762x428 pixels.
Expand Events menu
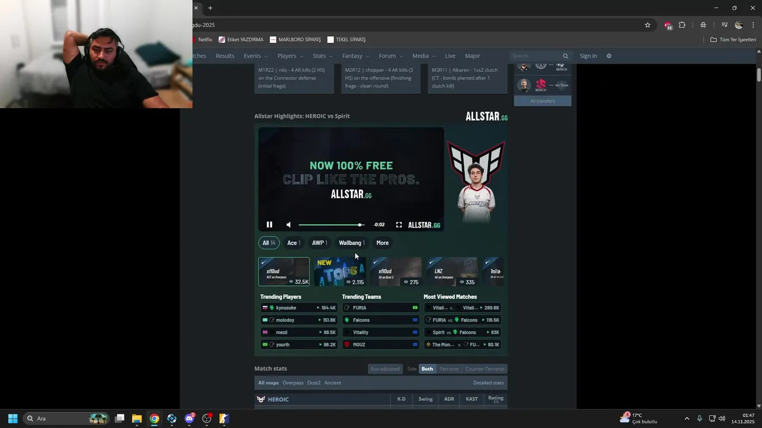pyautogui.click(x=255, y=56)
